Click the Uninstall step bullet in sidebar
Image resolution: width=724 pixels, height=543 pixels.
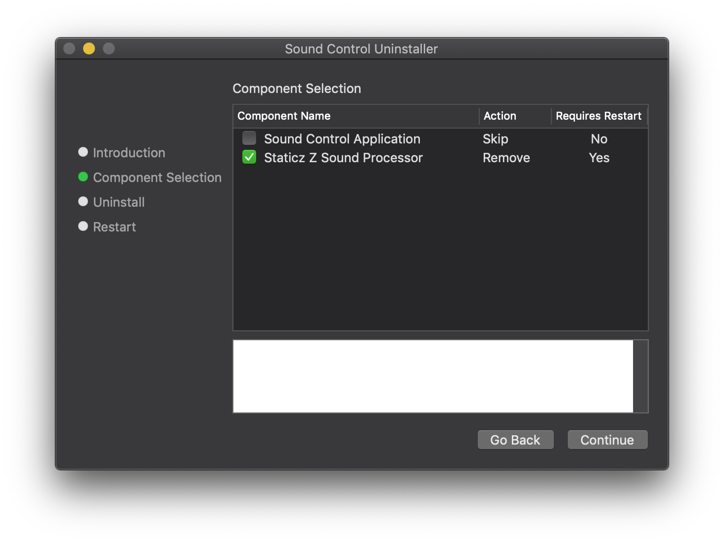[83, 201]
